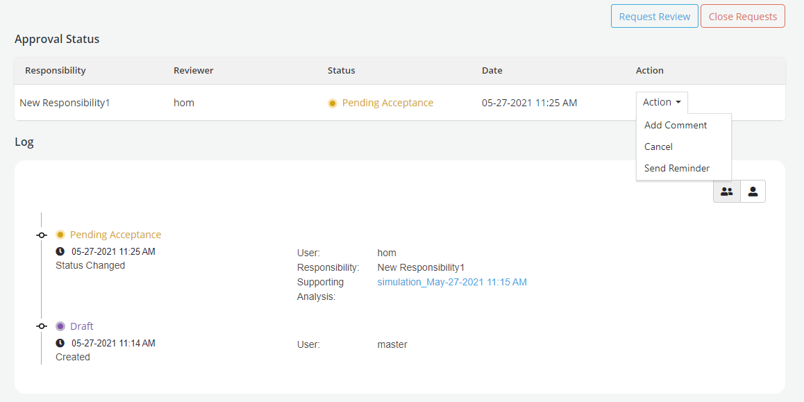Screen dimensions: 804x402
Task: Click the Status column header
Action: tap(341, 70)
